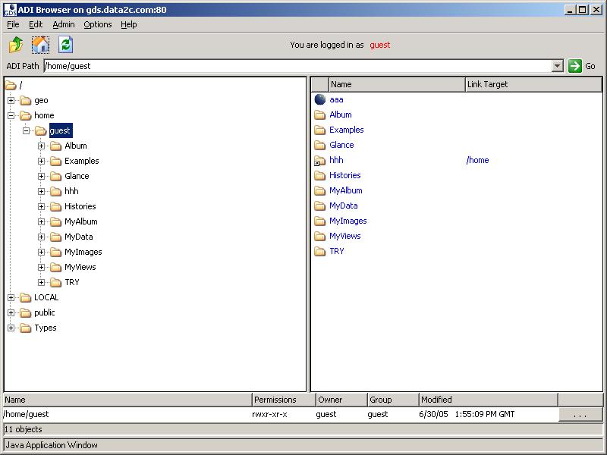Collapse the guest tree node
607x455 pixels.
pyautogui.click(x=27, y=130)
